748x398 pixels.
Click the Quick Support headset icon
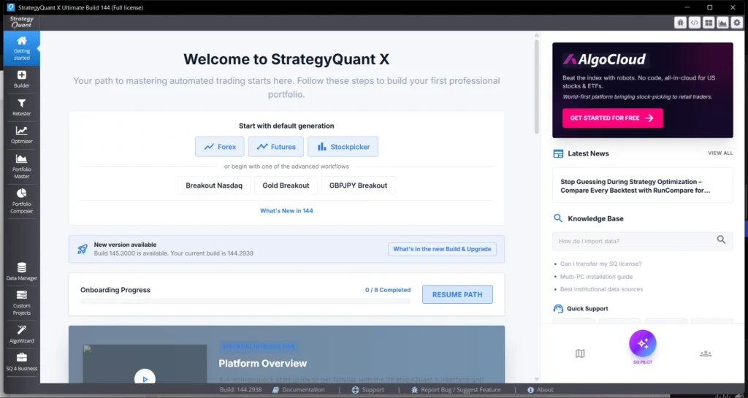point(558,308)
